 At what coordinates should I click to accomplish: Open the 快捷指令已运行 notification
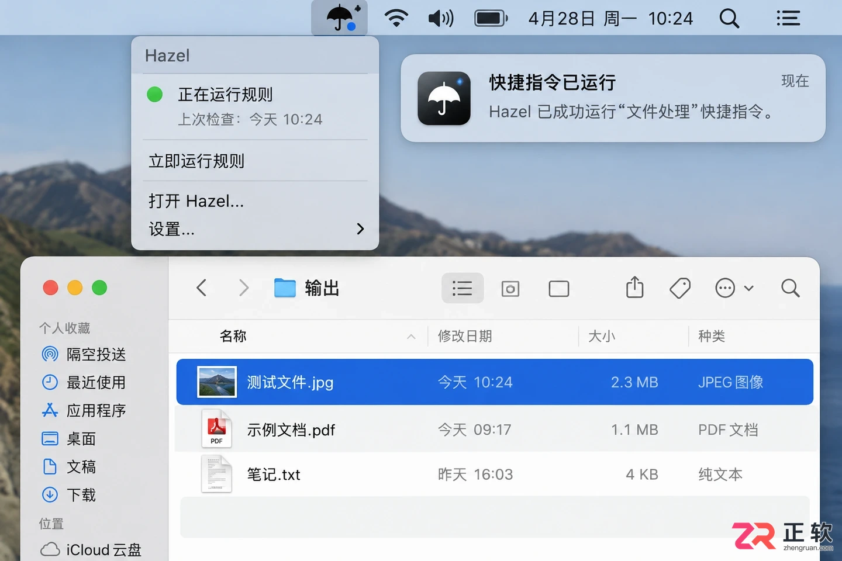coord(613,98)
